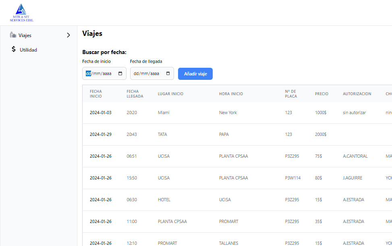Focus the Fecha de llegada date field
This screenshot has height=246, width=392.
pyautogui.click(x=147, y=74)
